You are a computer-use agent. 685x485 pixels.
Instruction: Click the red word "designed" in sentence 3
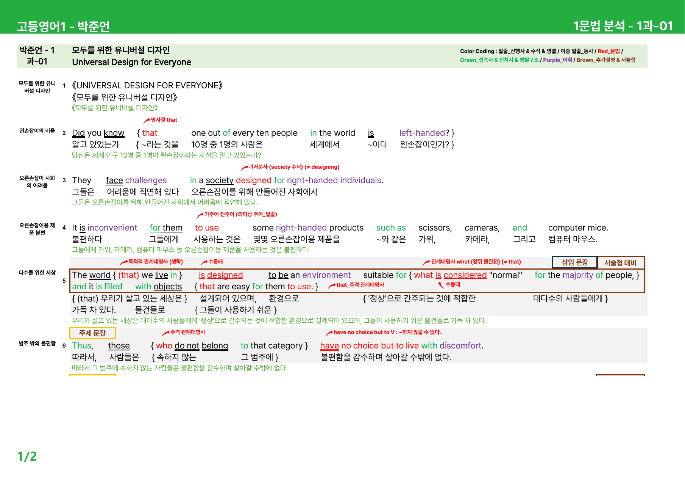[x=254, y=181]
